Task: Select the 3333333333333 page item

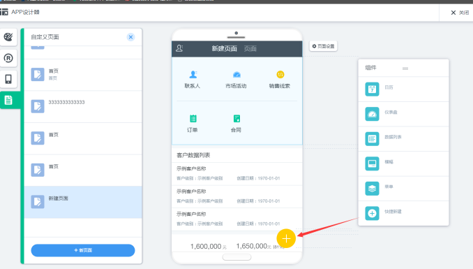Action: (83, 107)
